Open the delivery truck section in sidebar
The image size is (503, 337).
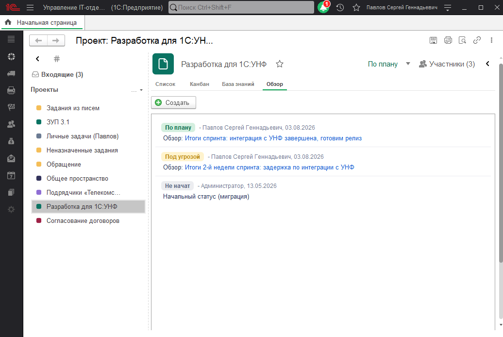(x=11, y=73)
